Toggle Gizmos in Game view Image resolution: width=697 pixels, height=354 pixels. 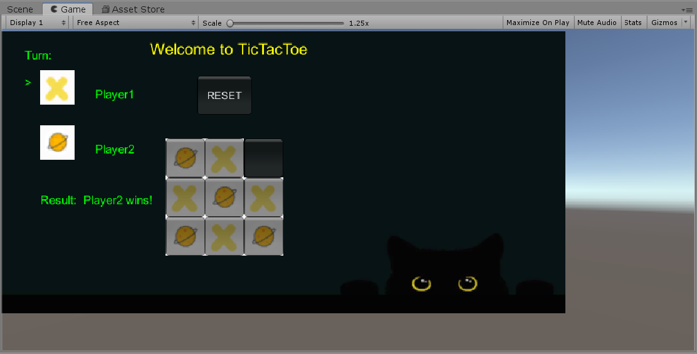(x=664, y=23)
